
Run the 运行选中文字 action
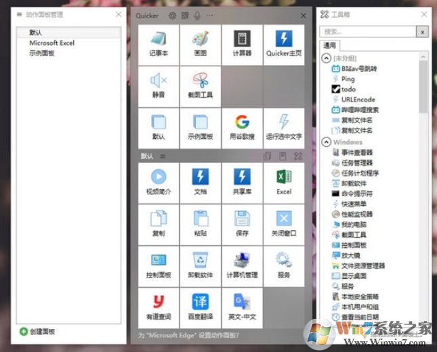284,128
